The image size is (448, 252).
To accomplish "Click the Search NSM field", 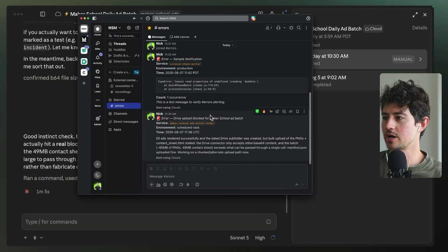I will (x=201, y=18).
